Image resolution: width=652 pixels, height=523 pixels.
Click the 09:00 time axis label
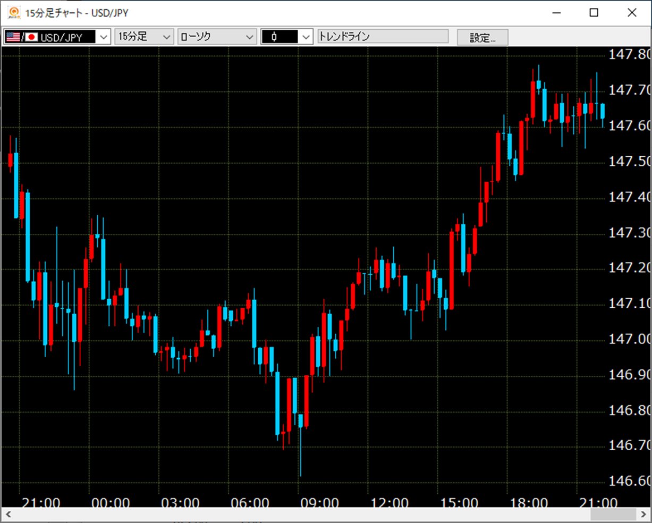click(319, 503)
